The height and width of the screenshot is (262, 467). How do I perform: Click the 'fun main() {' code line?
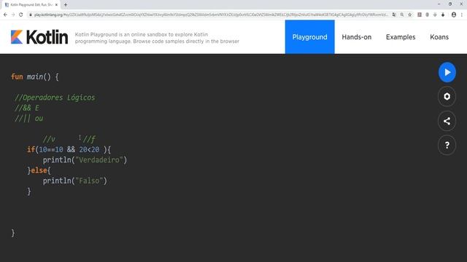(x=35, y=77)
